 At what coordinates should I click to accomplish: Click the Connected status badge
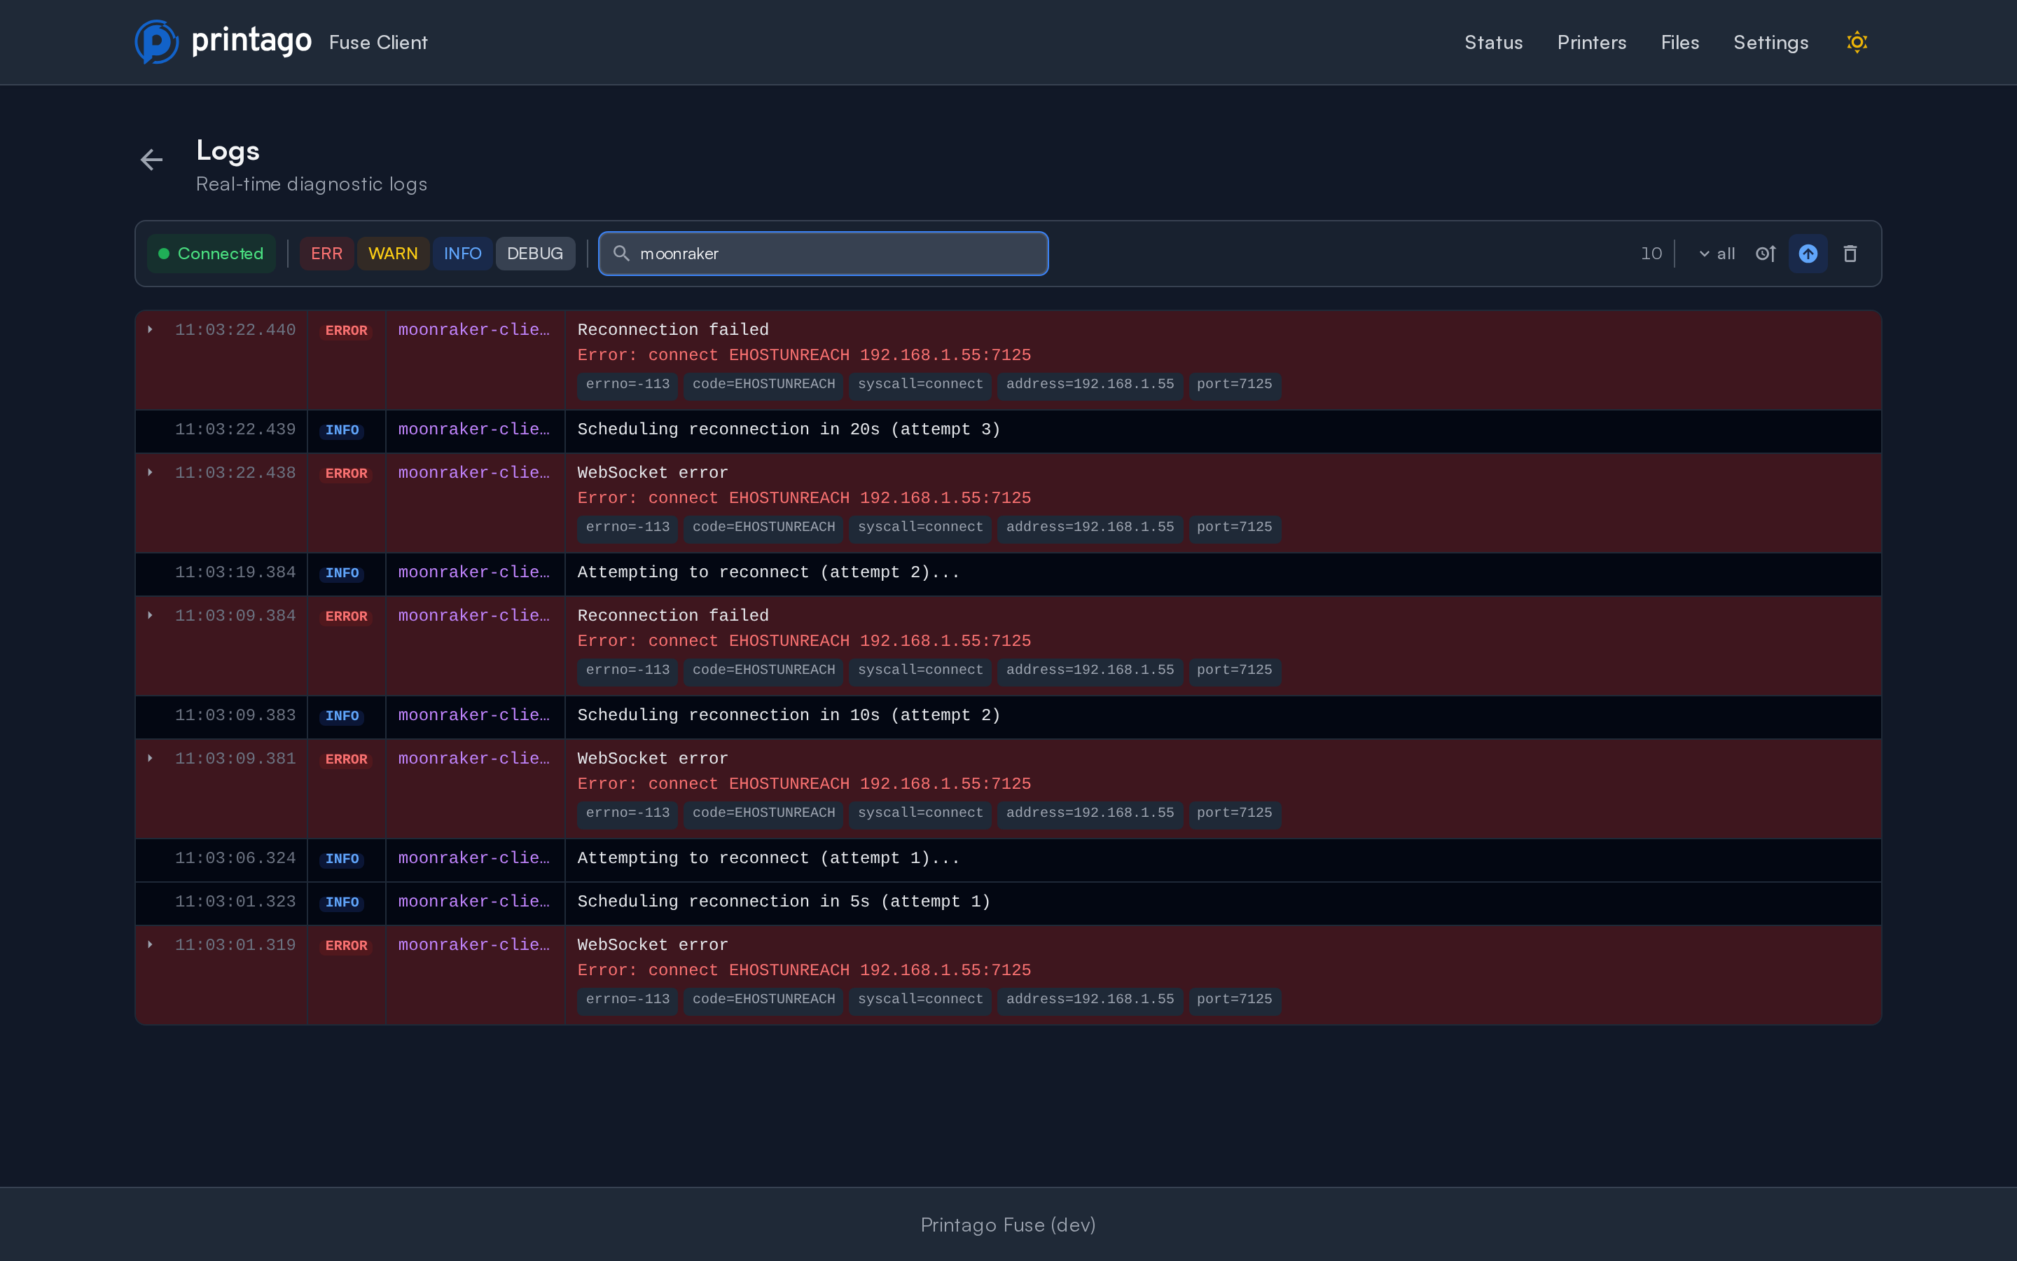point(212,254)
